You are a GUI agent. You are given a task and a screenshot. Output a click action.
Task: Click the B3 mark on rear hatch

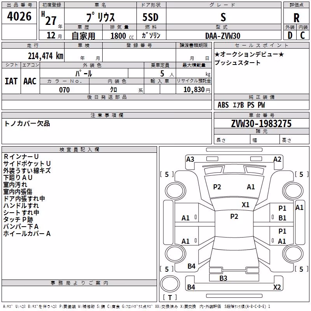[x=223, y=278]
